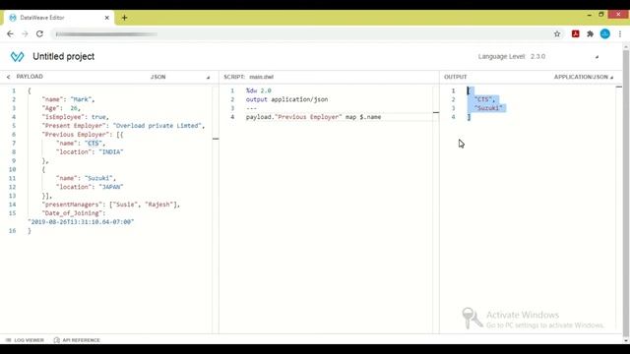The height and width of the screenshot is (354, 630).
Task: Open the JSON payload format dropdown
Action: (180, 77)
